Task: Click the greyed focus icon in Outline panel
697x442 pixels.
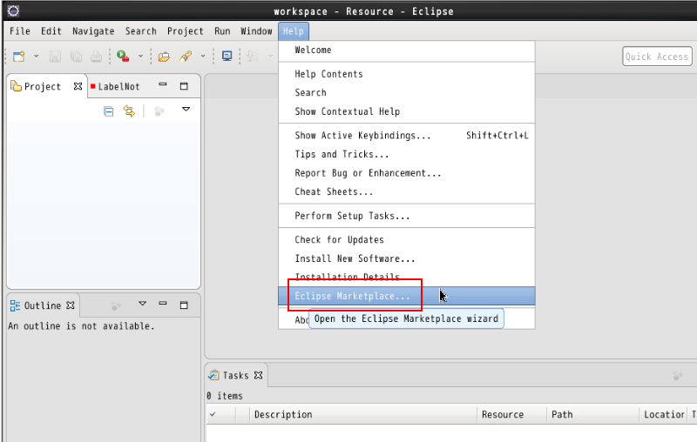Action: [x=116, y=305]
